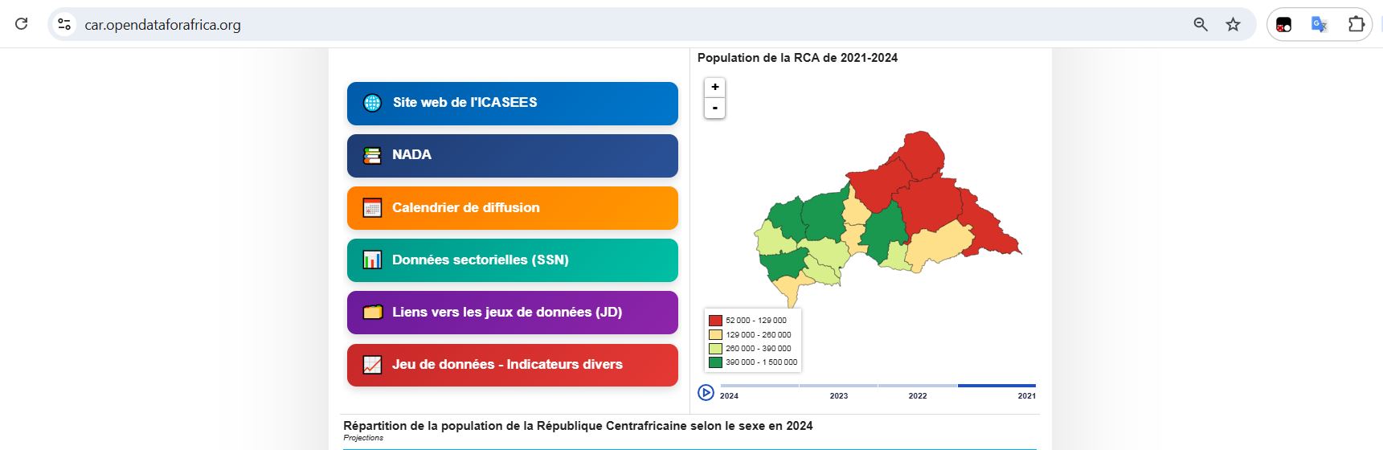
Task: Open Liens vers les jeux de données button
Action: pyautogui.click(x=513, y=312)
